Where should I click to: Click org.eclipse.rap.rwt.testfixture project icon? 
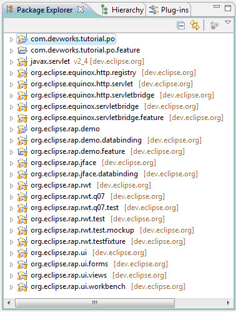pyautogui.click(x=22, y=241)
